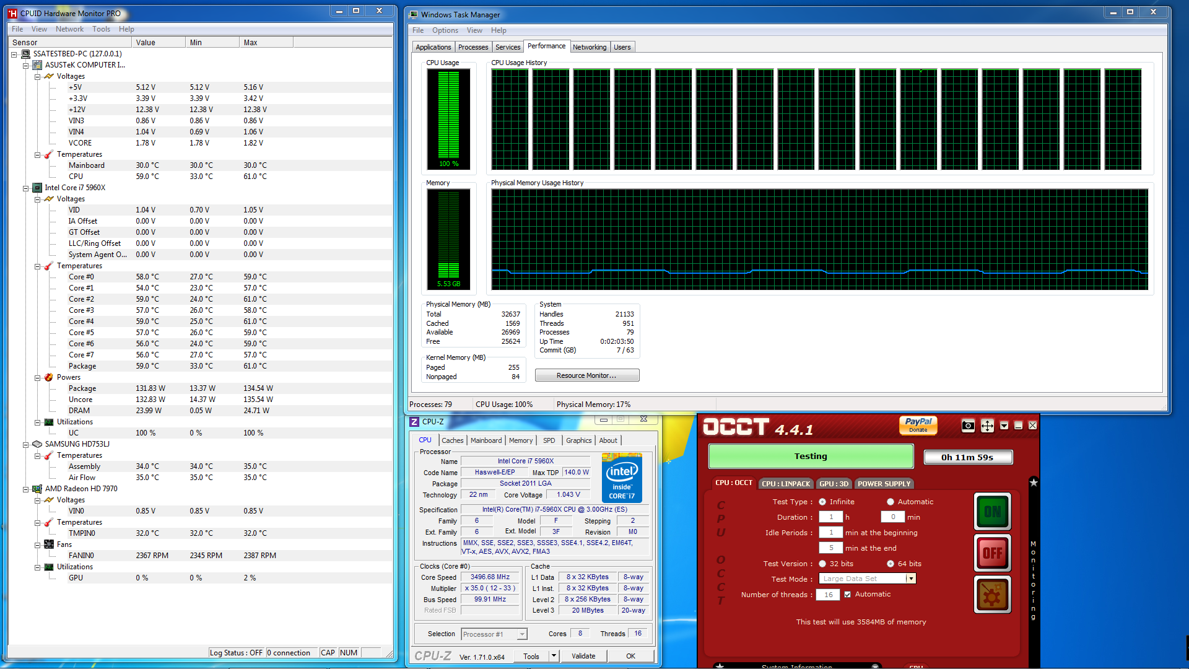Switch to CPU-Z Mainboard tab
The height and width of the screenshot is (669, 1189).
[x=486, y=440]
